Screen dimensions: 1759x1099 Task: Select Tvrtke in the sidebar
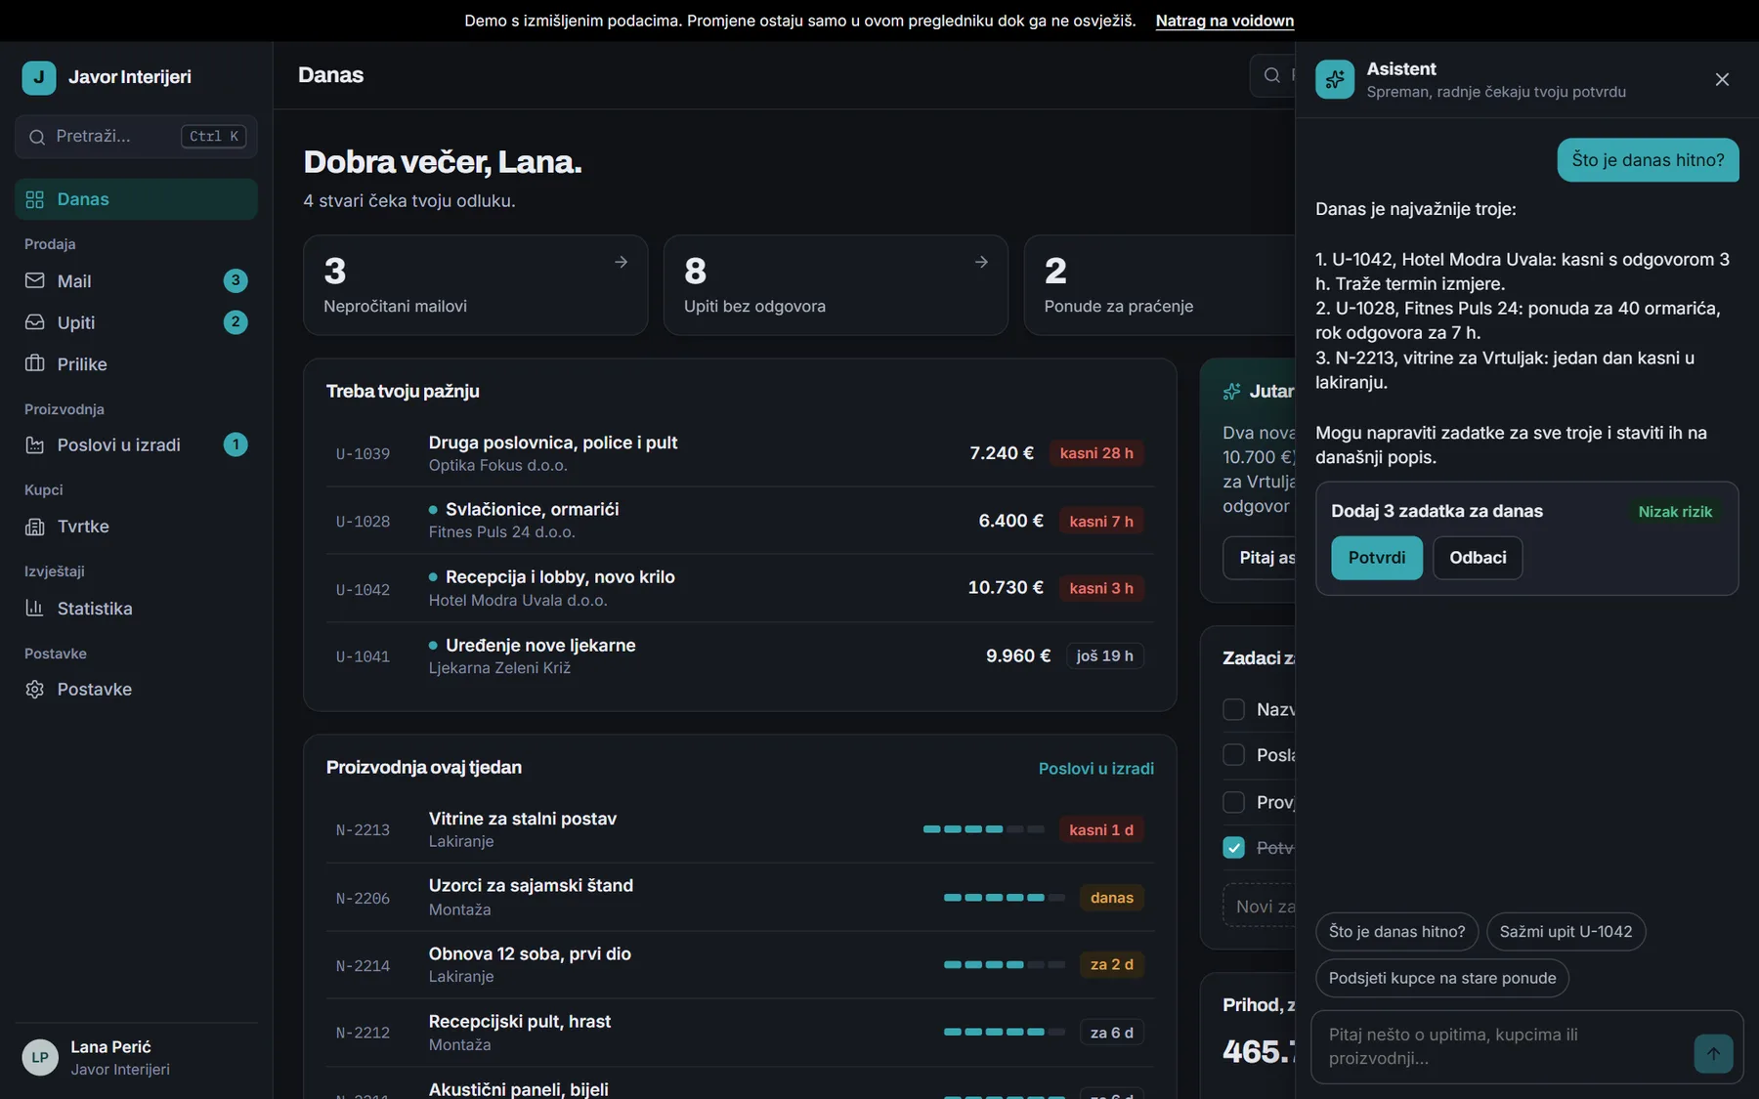(136, 527)
